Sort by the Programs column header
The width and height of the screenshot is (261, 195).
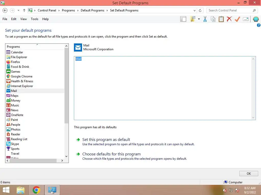coord(35,47)
